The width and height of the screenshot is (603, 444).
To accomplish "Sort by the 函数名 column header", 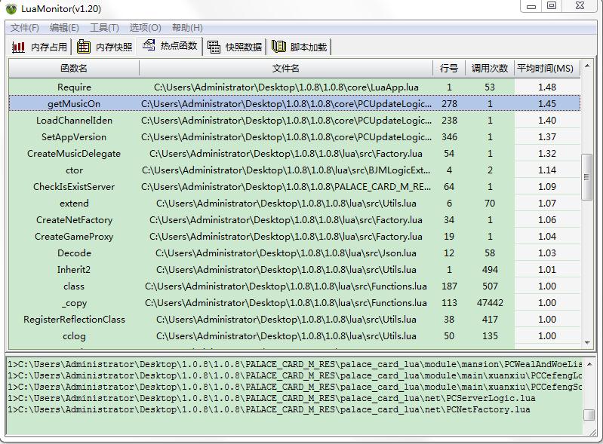I will pos(74,68).
